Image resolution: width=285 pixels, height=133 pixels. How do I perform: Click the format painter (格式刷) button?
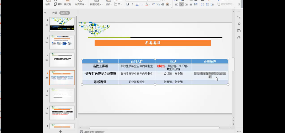point(67,4)
